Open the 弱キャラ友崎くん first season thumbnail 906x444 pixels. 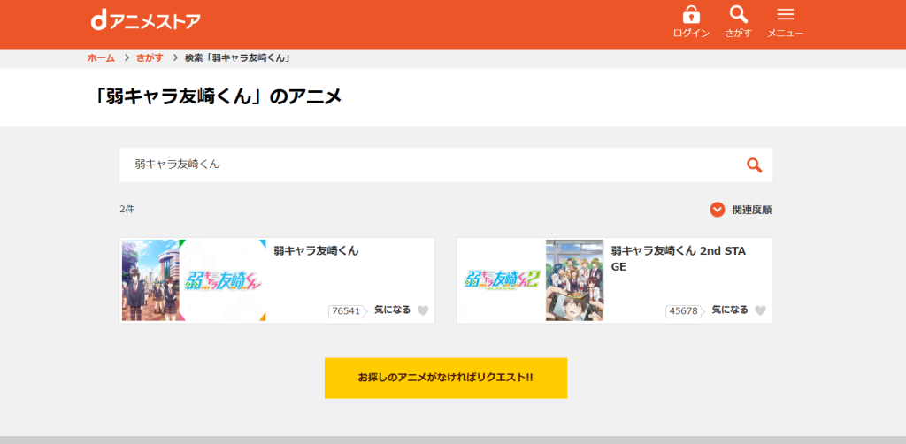point(194,280)
